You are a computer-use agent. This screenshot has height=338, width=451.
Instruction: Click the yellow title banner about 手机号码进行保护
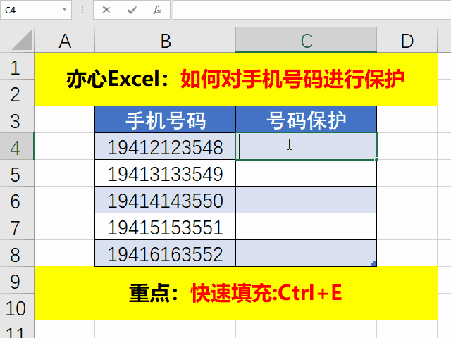[235, 79]
